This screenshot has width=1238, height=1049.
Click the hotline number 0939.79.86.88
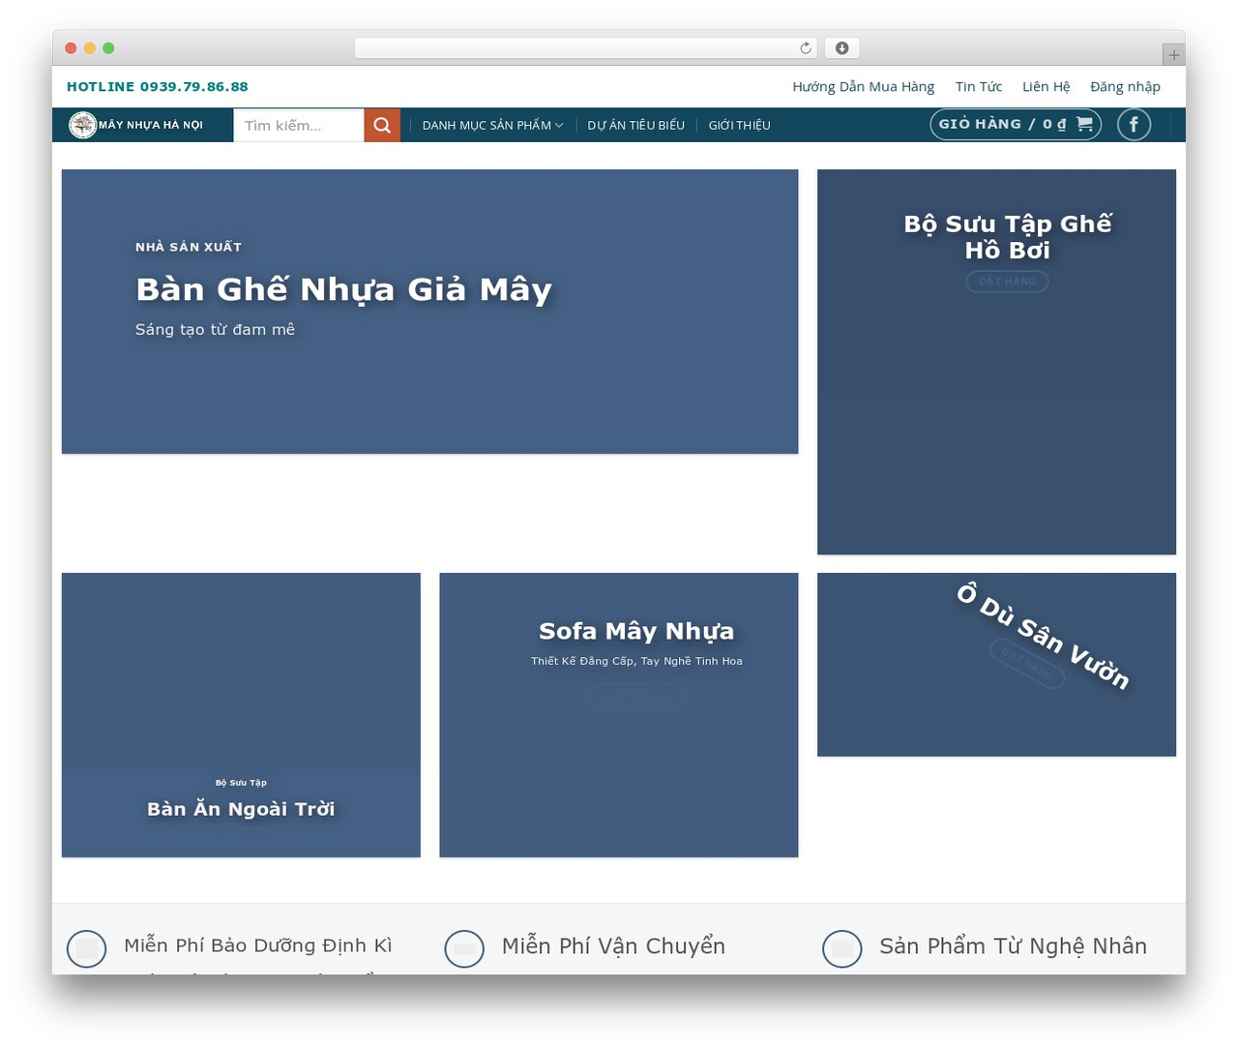coord(194,87)
